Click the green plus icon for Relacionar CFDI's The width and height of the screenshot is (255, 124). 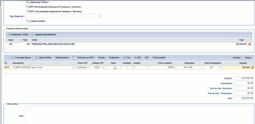coord(8,34)
